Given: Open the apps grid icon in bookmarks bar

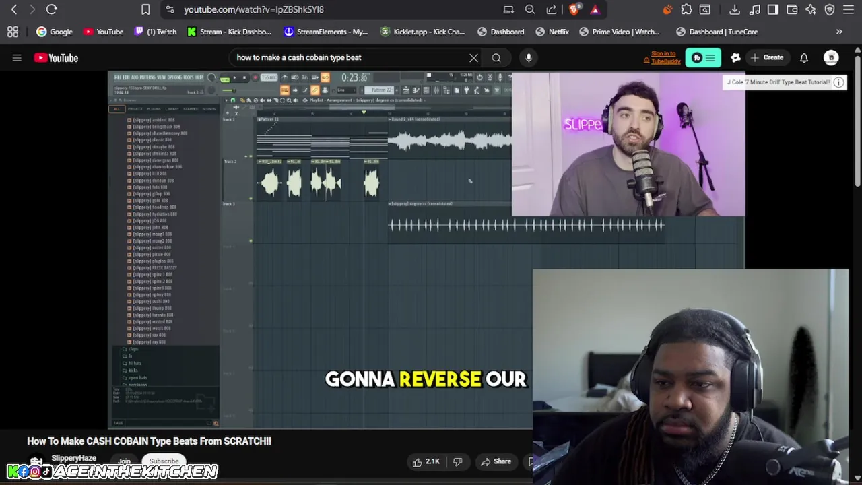Looking at the screenshot, I should pos(13,32).
